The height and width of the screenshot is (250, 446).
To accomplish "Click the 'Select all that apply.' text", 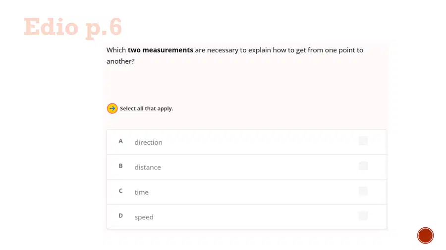I will coord(147,109).
